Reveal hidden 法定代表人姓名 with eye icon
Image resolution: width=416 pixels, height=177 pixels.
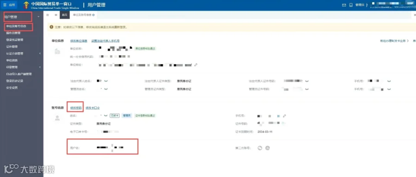106,81
